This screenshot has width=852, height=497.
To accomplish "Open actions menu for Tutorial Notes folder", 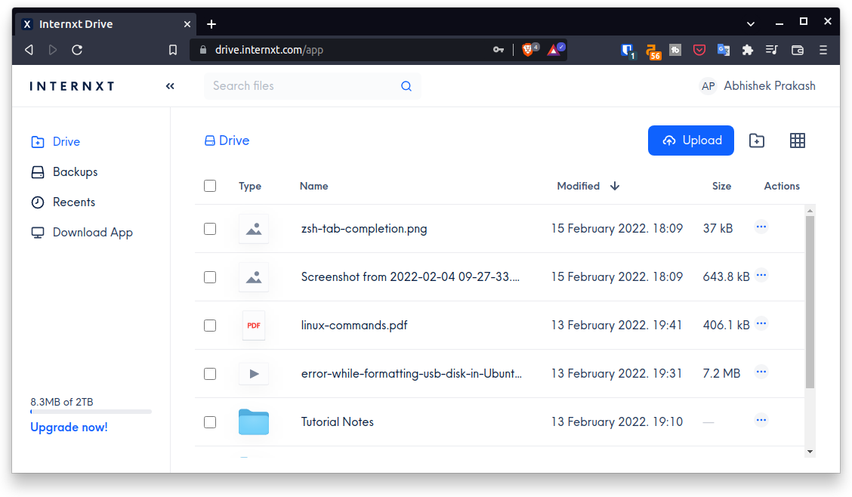I will click(x=761, y=420).
